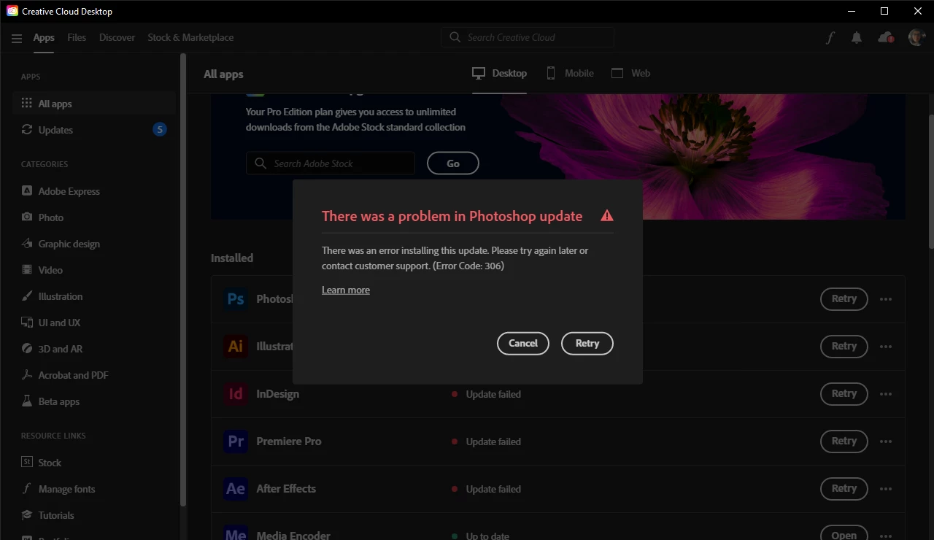This screenshot has height=540, width=934.
Task: Click Premiere Pro Update failed status text
Action: pyautogui.click(x=493, y=441)
